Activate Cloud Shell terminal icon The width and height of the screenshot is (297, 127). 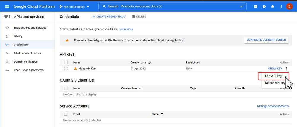(x=255, y=6)
